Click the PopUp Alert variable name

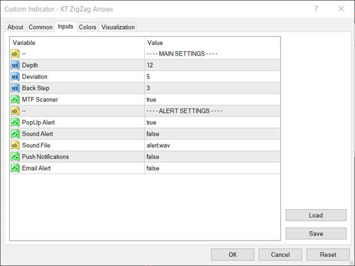pyautogui.click(x=38, y=122)
